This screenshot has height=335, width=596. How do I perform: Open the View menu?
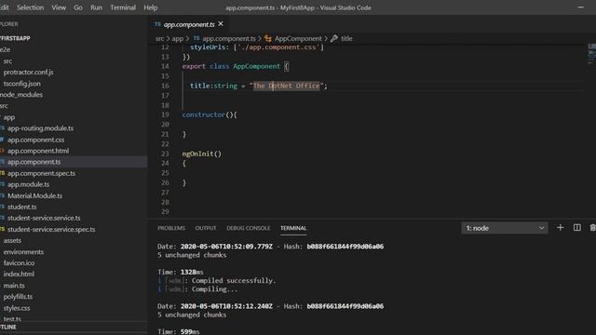(59, 7)
